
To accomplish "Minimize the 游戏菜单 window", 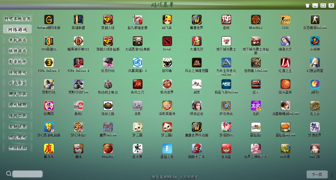I will click(315, 5).
